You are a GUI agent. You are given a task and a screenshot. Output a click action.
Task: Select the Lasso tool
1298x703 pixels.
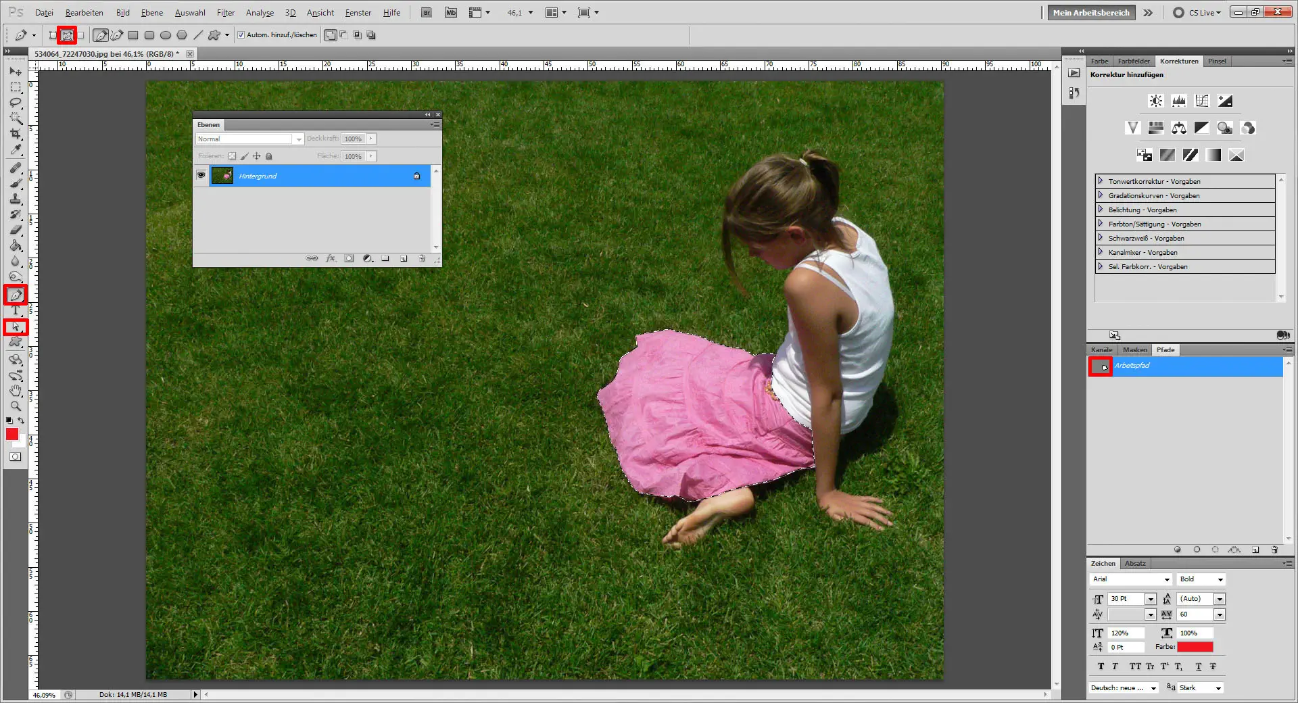[x=16, y=103]
